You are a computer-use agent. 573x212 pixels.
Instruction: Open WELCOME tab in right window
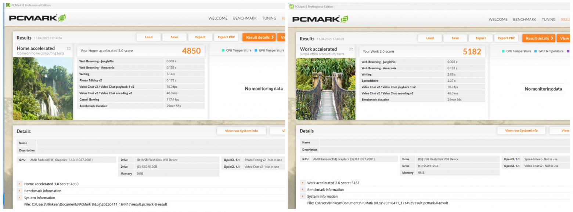pyautogui.click(x=498, y=19)
